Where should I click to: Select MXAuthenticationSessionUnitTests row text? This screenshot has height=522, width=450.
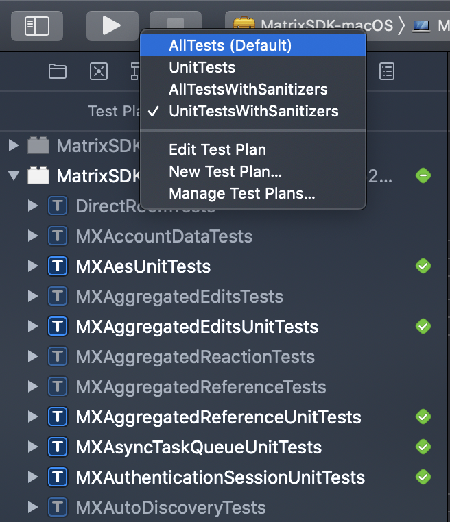pyautogui.click(x=220, y=477)
